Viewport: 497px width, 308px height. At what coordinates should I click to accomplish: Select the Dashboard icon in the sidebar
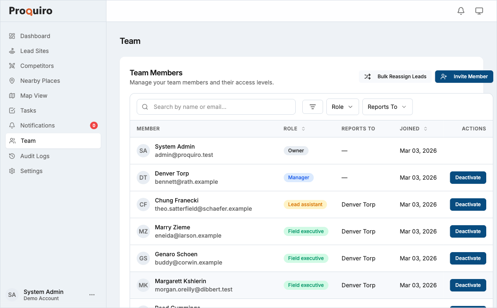[12, 36]
